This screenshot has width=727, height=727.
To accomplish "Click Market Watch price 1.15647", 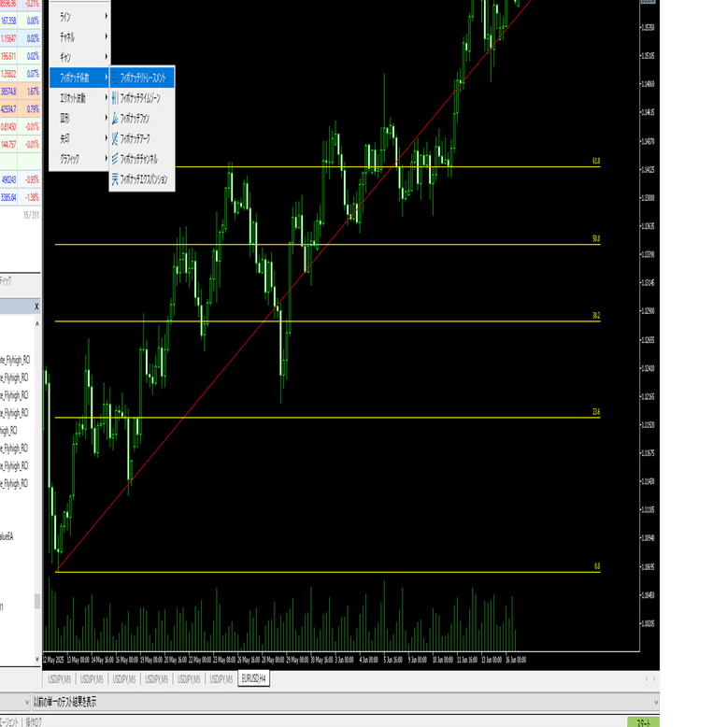I will click(8, 38).
